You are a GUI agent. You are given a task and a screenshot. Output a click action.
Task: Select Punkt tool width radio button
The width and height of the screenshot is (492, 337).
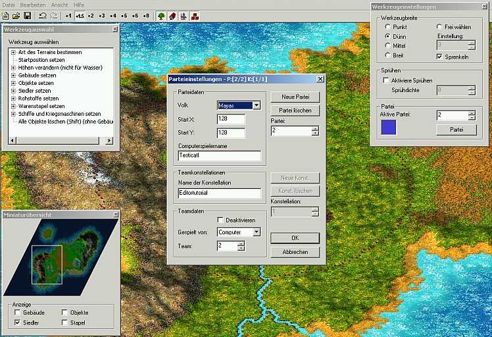click(388, 27)
